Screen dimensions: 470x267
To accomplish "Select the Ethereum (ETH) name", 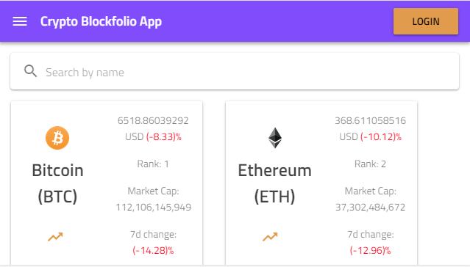I will [x=274, y=183].
